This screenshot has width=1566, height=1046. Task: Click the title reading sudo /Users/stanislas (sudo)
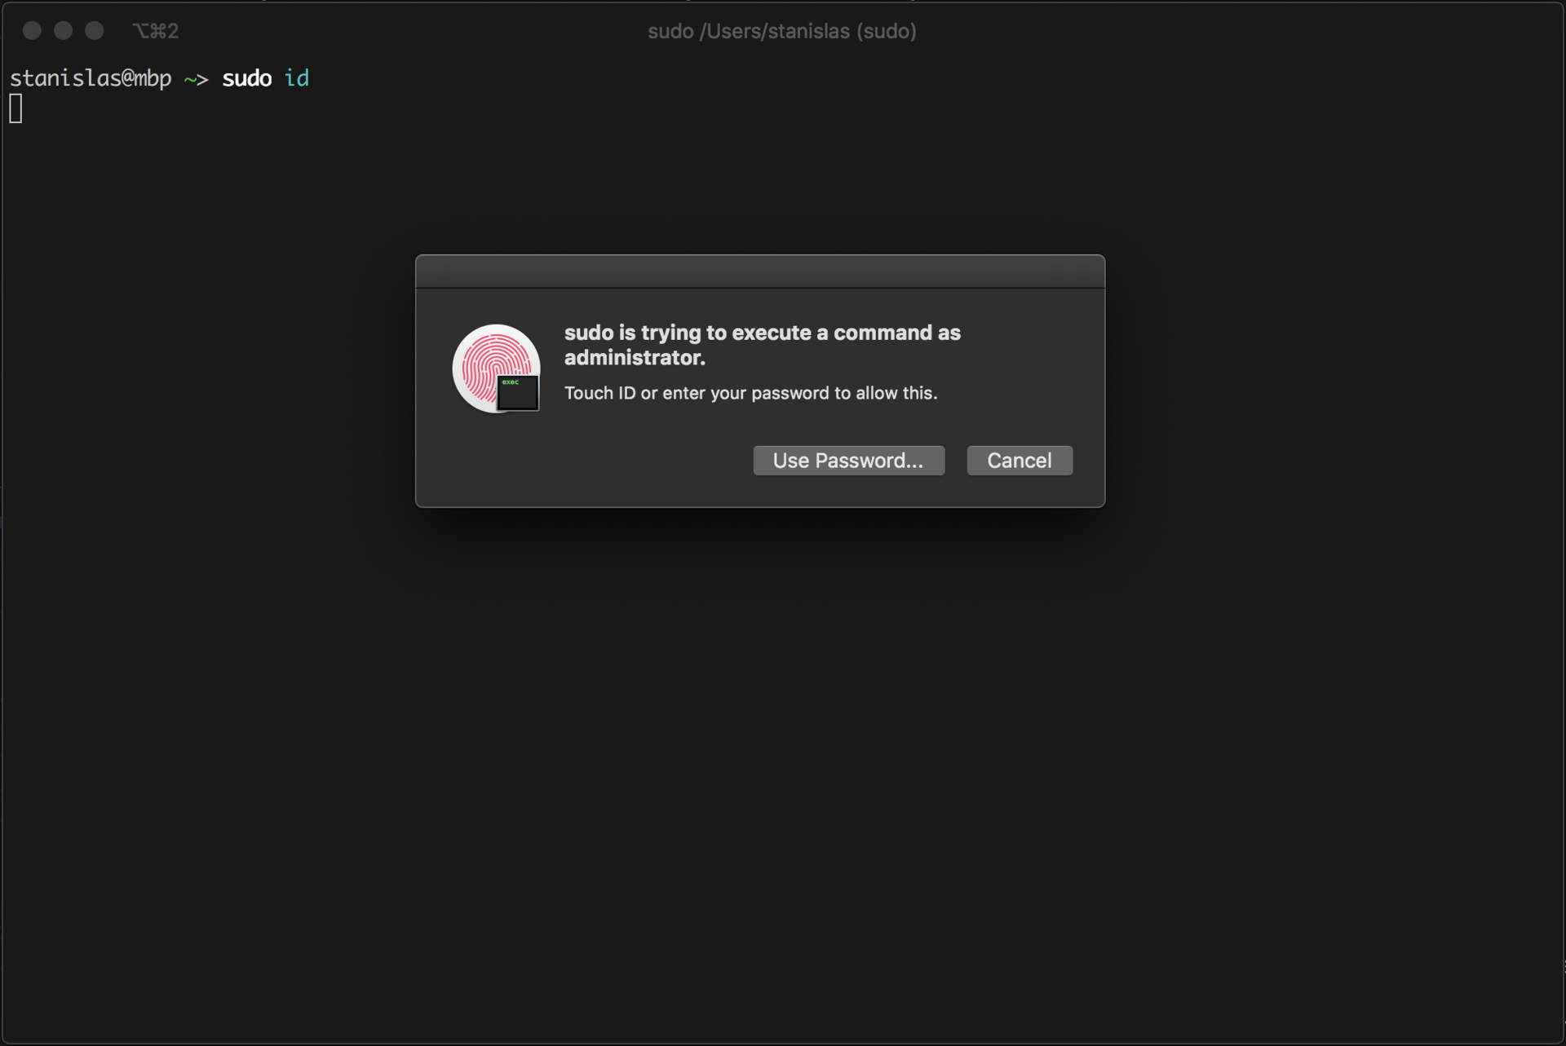click(x=781, y=31)
